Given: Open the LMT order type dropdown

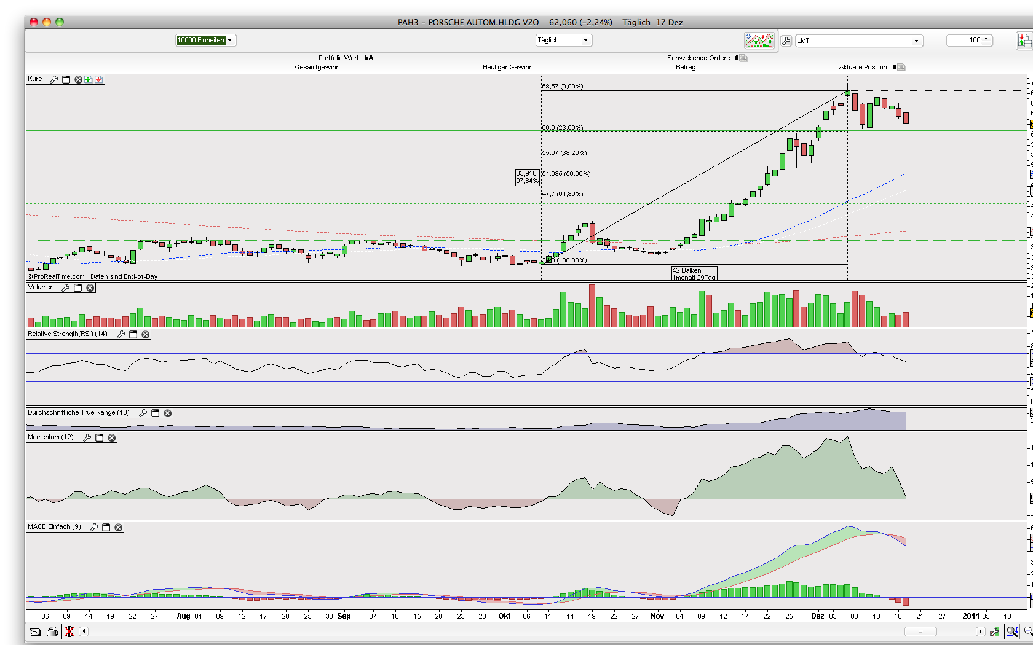Looking at the screenshot, I should pyautogui.click(x=859, y=41).
